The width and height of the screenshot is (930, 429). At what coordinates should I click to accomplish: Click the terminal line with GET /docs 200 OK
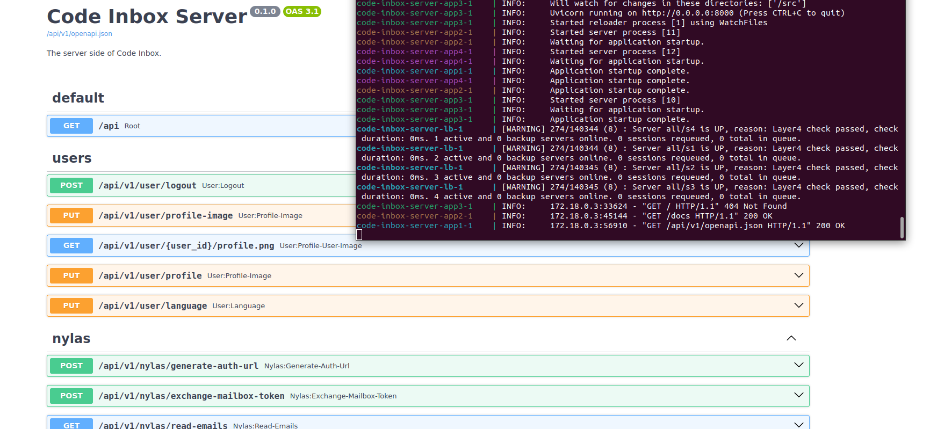(x=565, y=216)
